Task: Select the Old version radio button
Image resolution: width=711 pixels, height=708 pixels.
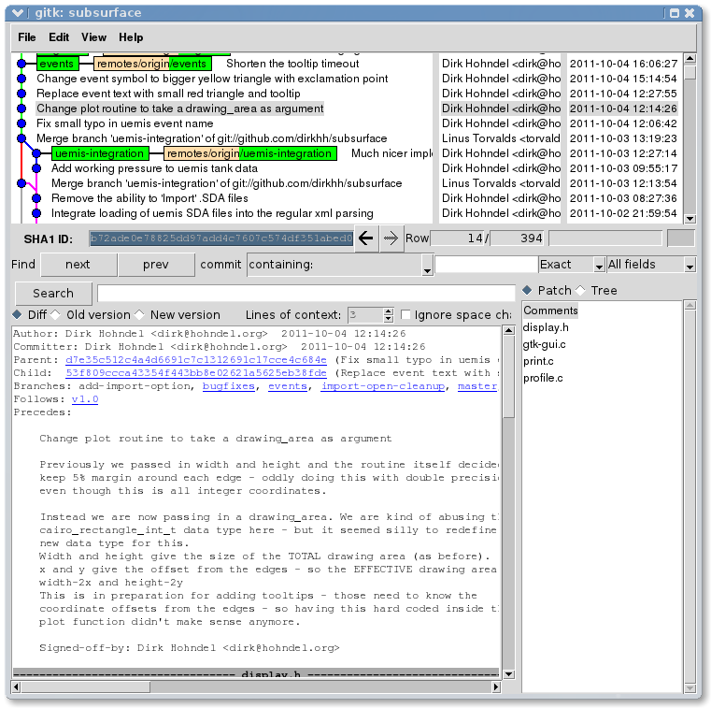Action: pyautogui.click(x=56, y=315)
